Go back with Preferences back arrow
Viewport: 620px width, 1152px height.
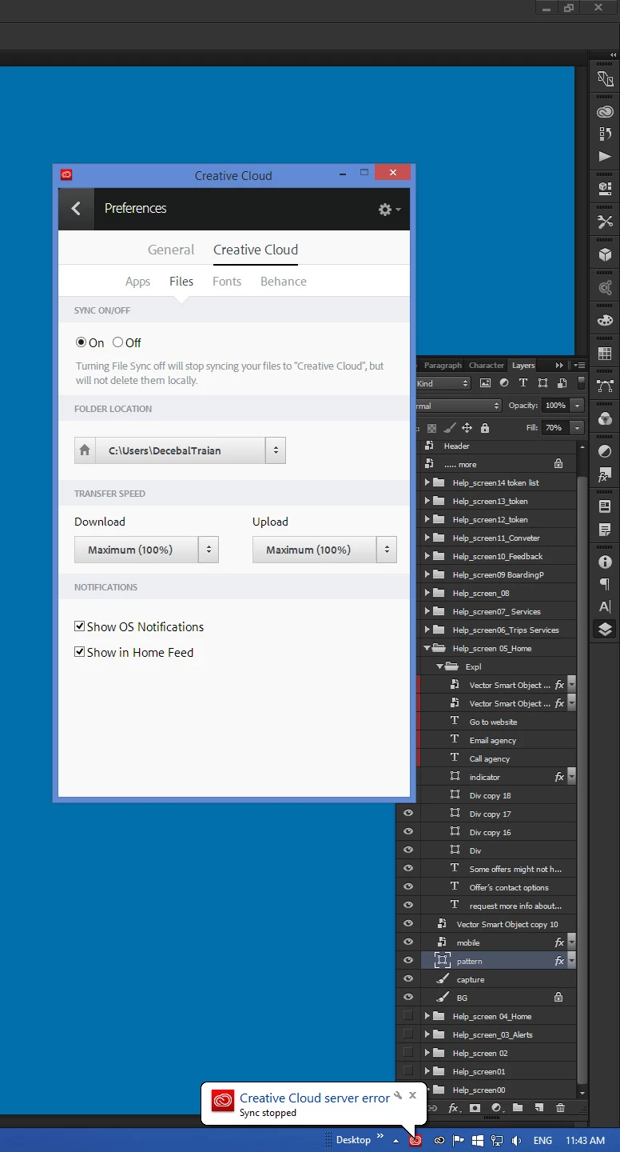[76, 209]
